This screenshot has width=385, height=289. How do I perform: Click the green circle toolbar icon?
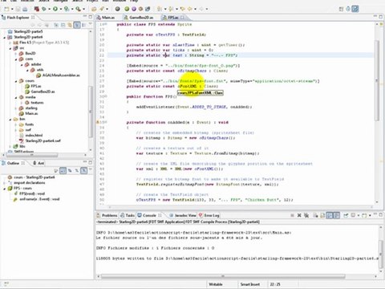pyautogui.click(x=127, y=9)
